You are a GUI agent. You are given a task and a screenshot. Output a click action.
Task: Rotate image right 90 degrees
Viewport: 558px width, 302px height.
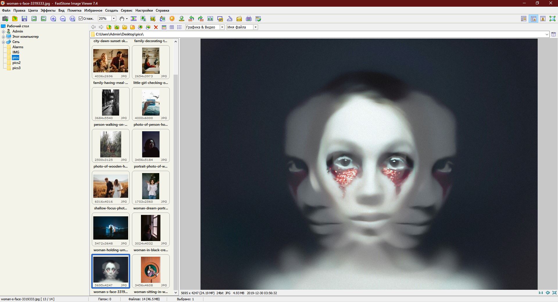tap(201, 19)
